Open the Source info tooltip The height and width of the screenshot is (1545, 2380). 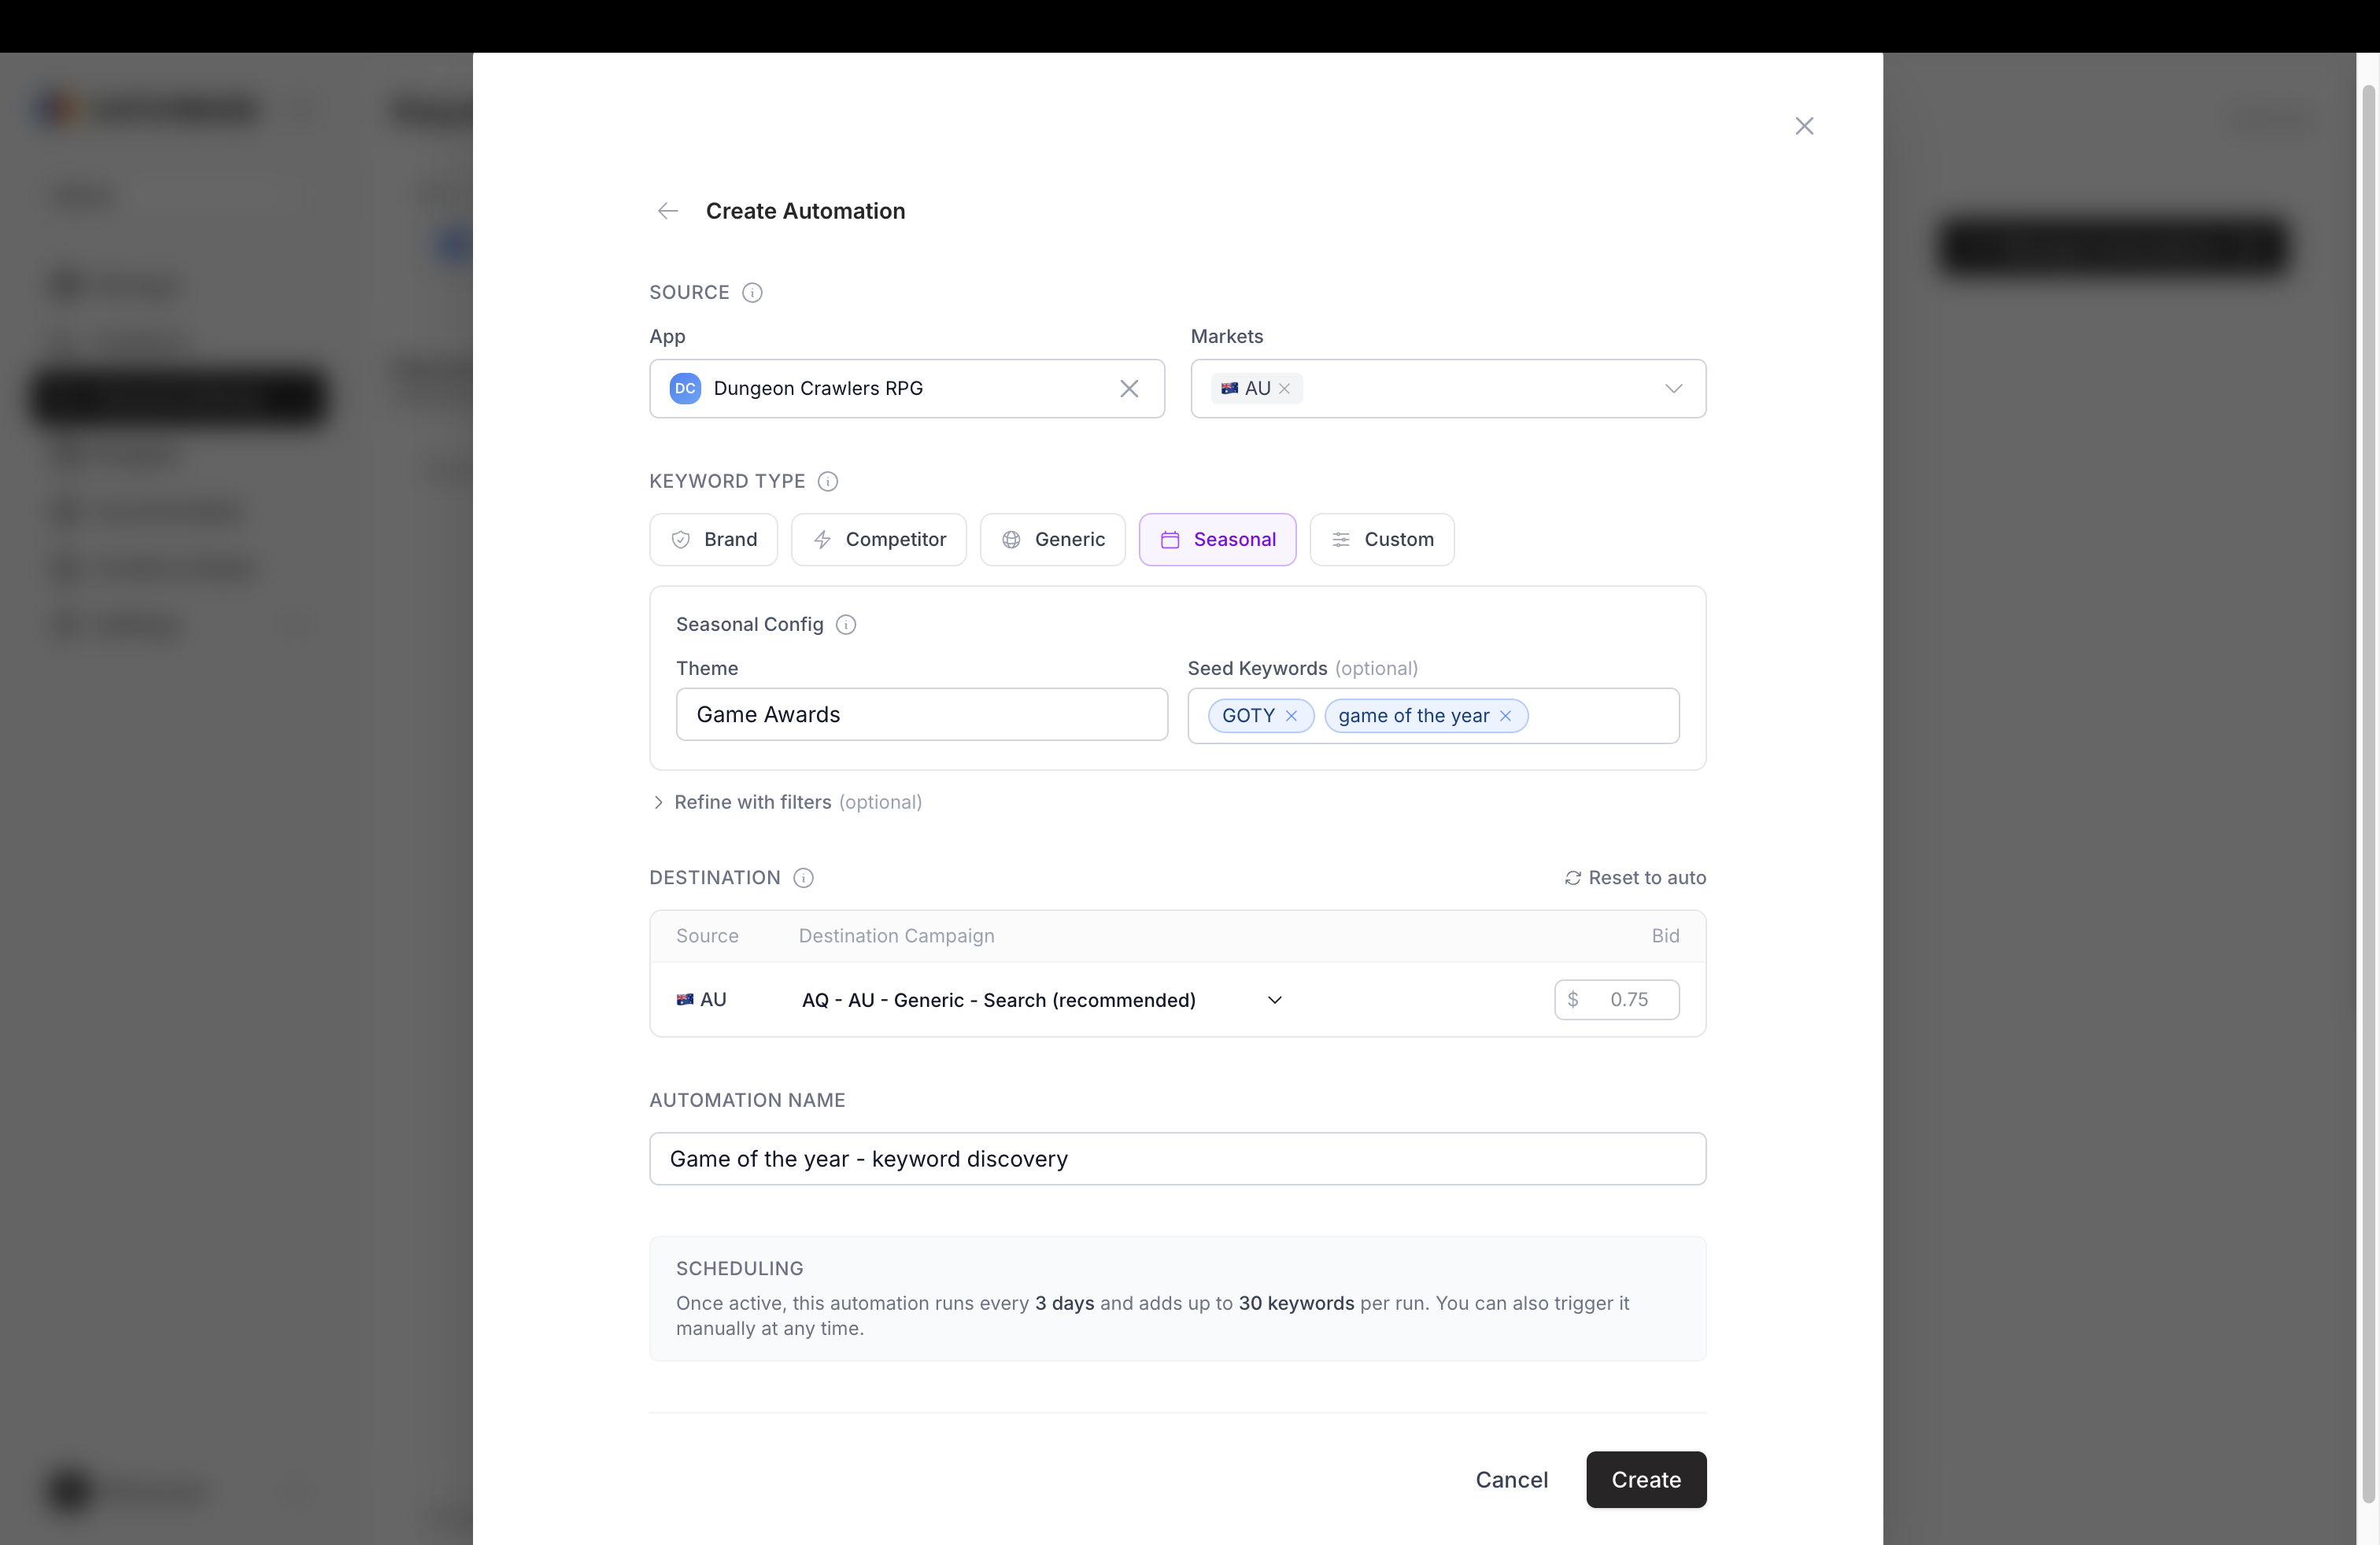pos(752,292)
